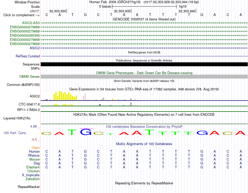Click the large blue G conservation logo letter
This screenshot has height=193, width=248.
pos(86,132)
